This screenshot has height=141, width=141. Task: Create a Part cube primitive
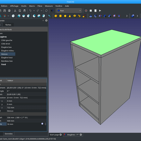coord(56,16)
